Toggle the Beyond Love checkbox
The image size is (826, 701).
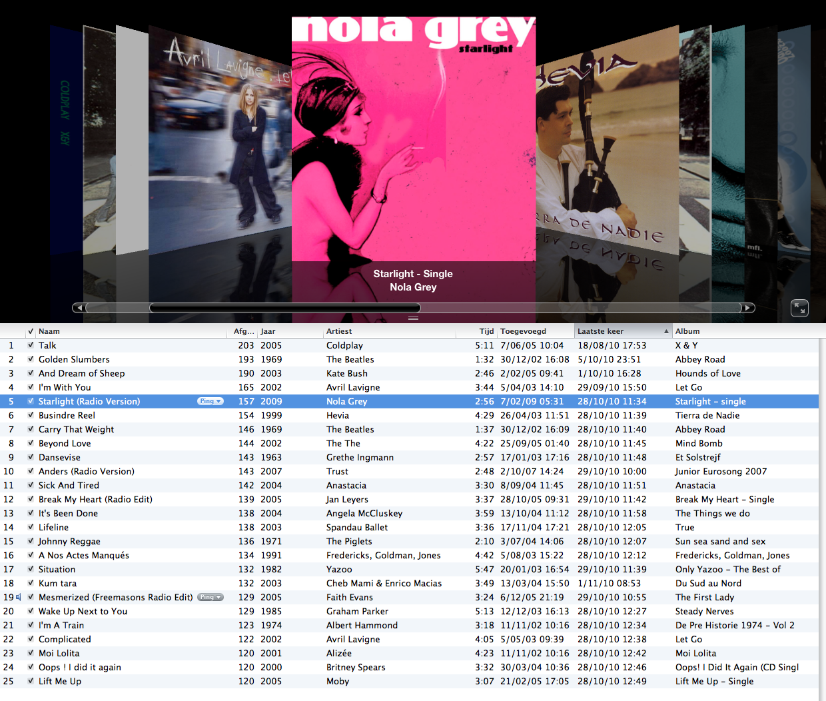(31, 443)
